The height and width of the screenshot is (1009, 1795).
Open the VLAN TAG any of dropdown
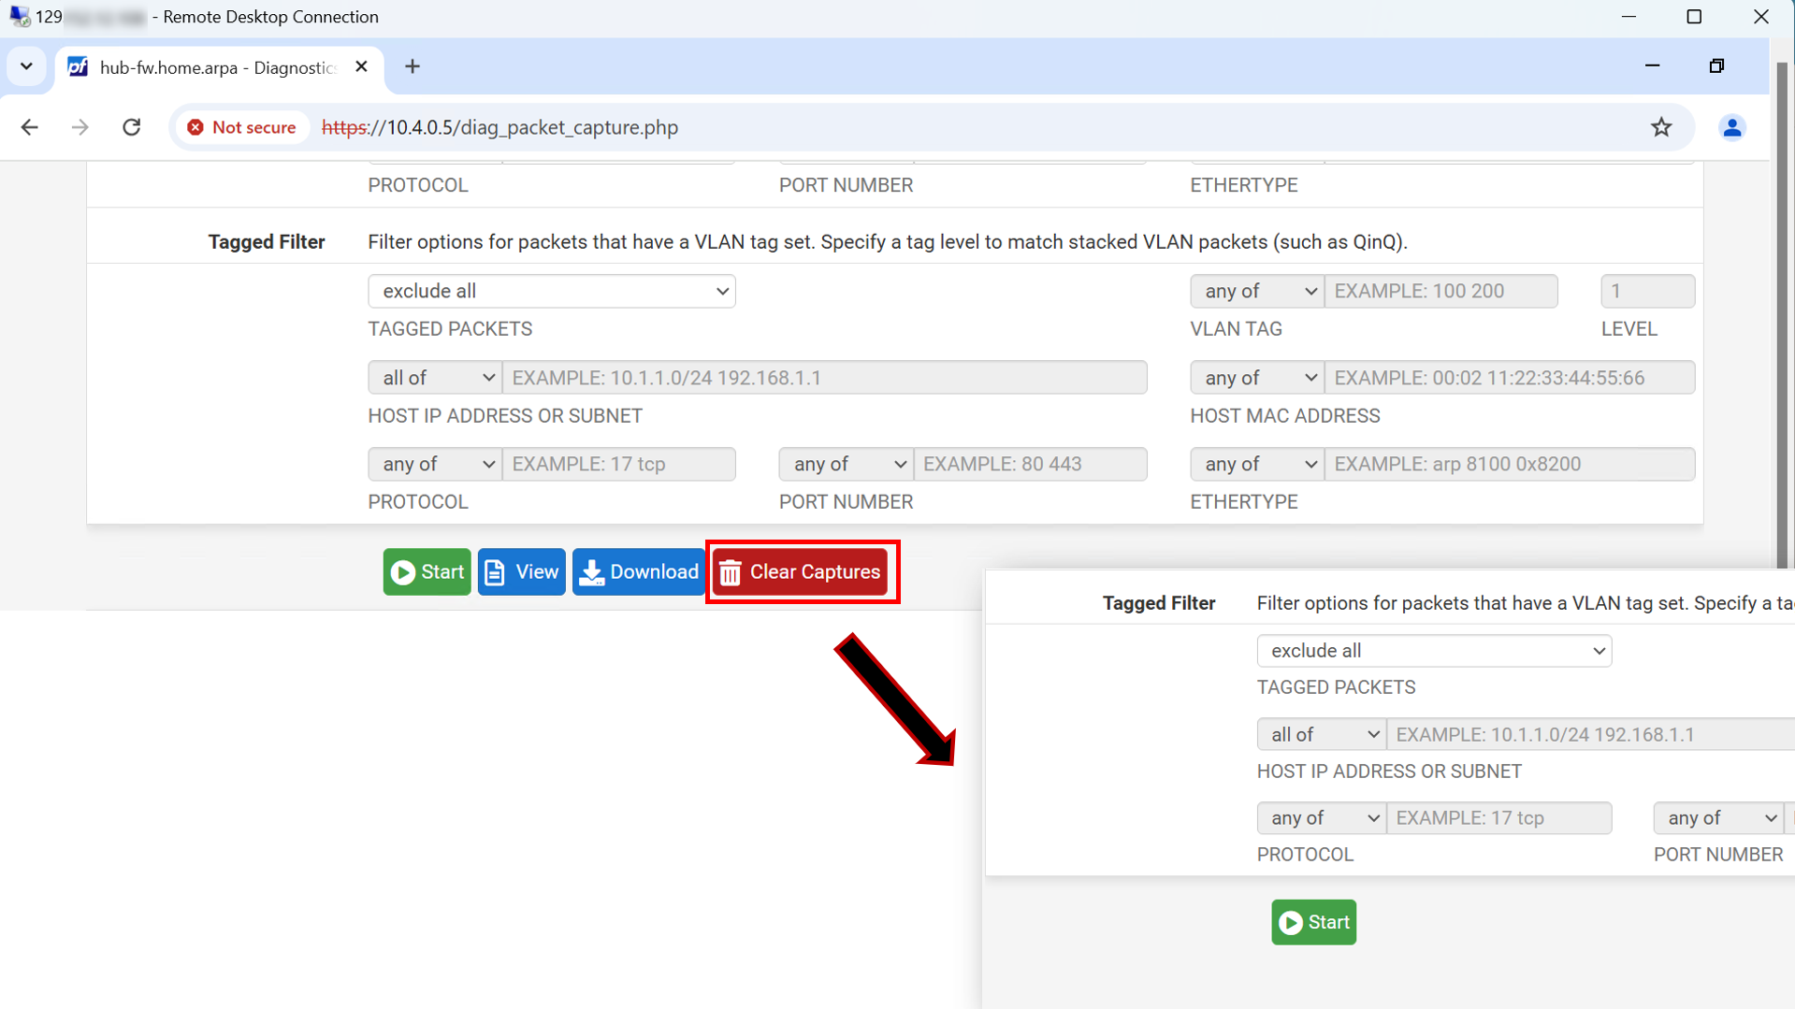click(x=1257, y=291)
